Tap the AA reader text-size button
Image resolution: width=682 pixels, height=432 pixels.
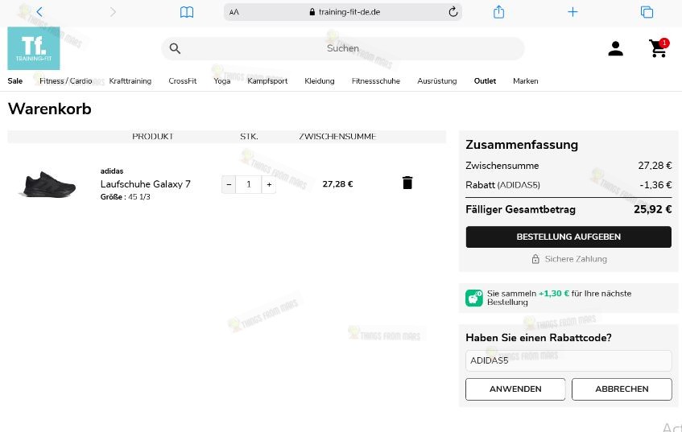pos(234,12)
